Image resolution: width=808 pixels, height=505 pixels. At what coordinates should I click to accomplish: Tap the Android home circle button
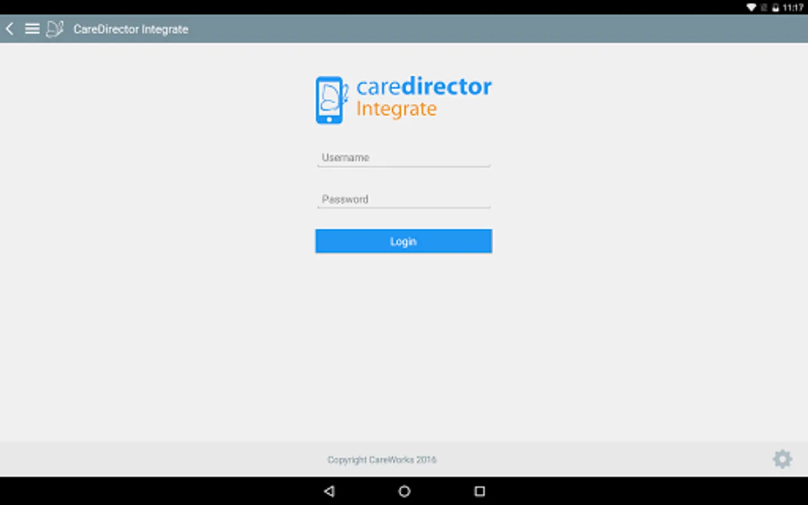404,491
